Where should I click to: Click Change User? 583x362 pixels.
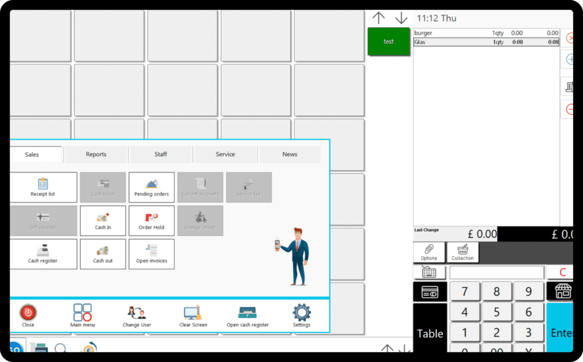tap(137, 315)
